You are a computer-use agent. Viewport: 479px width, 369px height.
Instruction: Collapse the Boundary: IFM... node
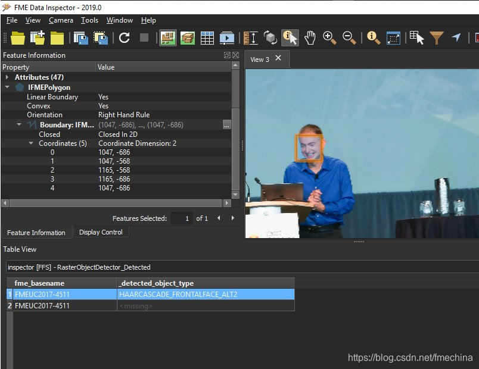click(19, 124)
